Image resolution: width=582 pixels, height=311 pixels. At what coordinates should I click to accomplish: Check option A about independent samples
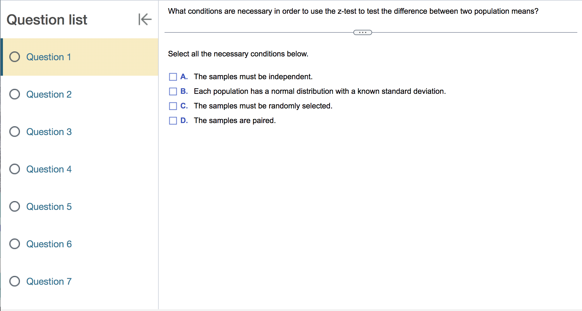tap(172, 77)
